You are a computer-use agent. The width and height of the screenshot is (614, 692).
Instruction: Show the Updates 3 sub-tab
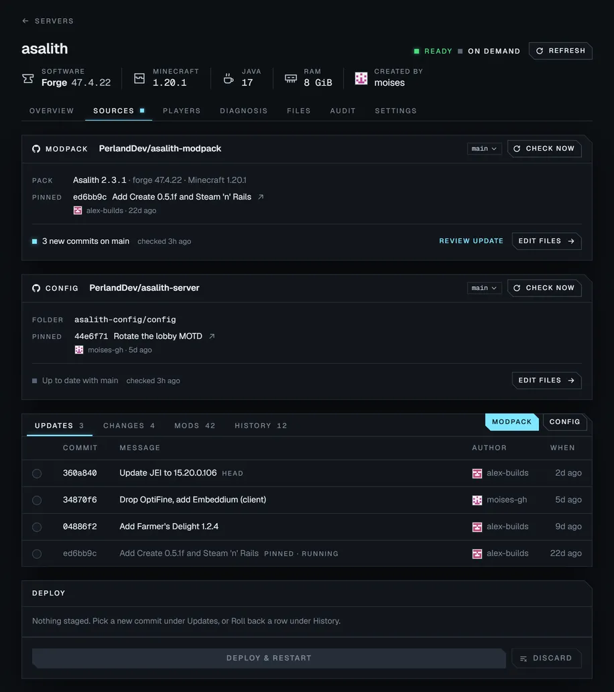pos(59,425)
